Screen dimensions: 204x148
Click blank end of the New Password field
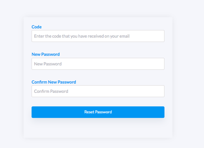click(x=113, y=64)
